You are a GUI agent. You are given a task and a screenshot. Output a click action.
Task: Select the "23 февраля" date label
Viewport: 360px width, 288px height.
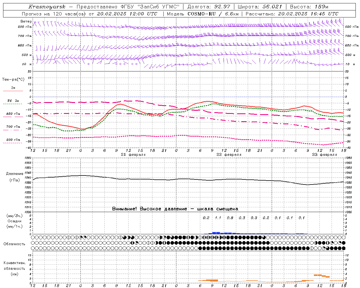(x=325, y=155)
